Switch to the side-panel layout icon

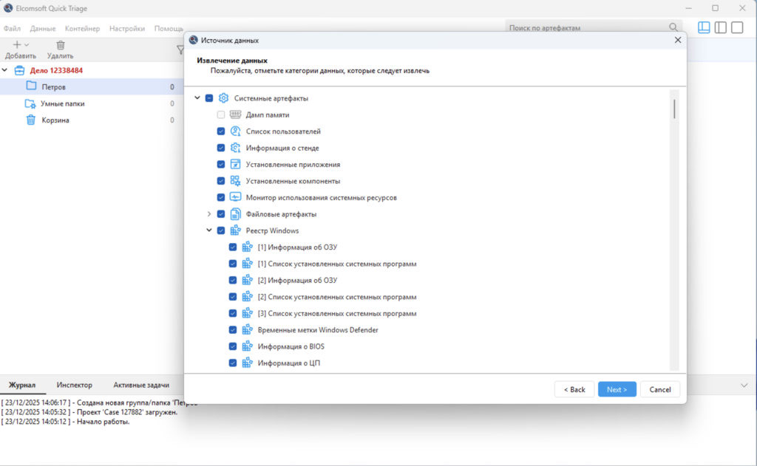pyautogui.click(x=720, y=27)
